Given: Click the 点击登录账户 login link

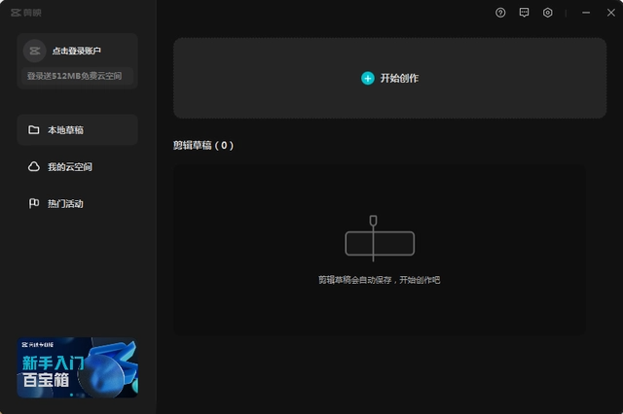Looking at the screenshot, I should coord(77,51).
